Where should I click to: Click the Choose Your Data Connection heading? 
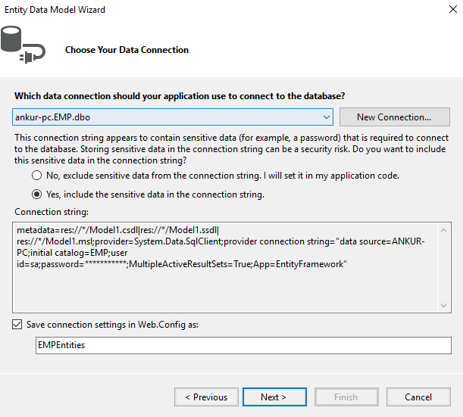click(127, 50)
